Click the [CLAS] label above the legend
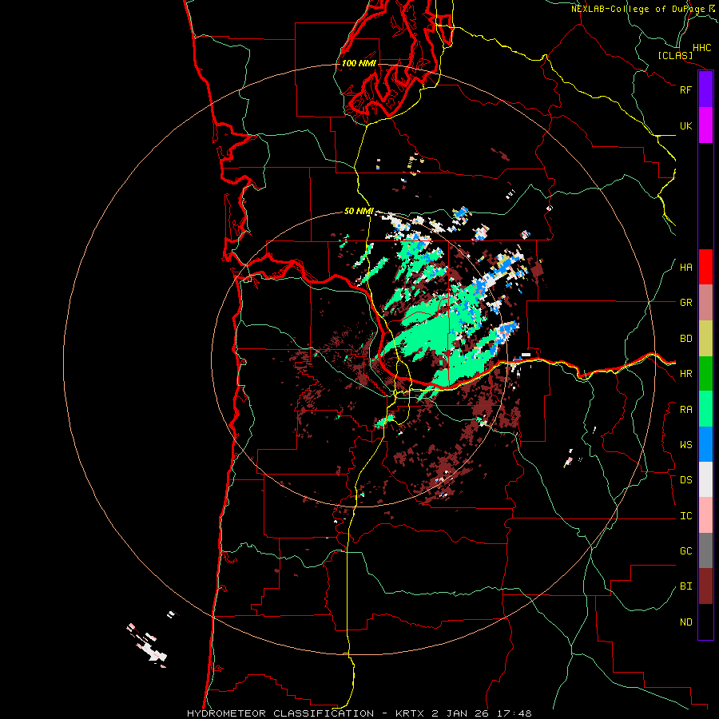Image resolution: width=719 pixels, height=719 pixels. [x=675, y=55]
